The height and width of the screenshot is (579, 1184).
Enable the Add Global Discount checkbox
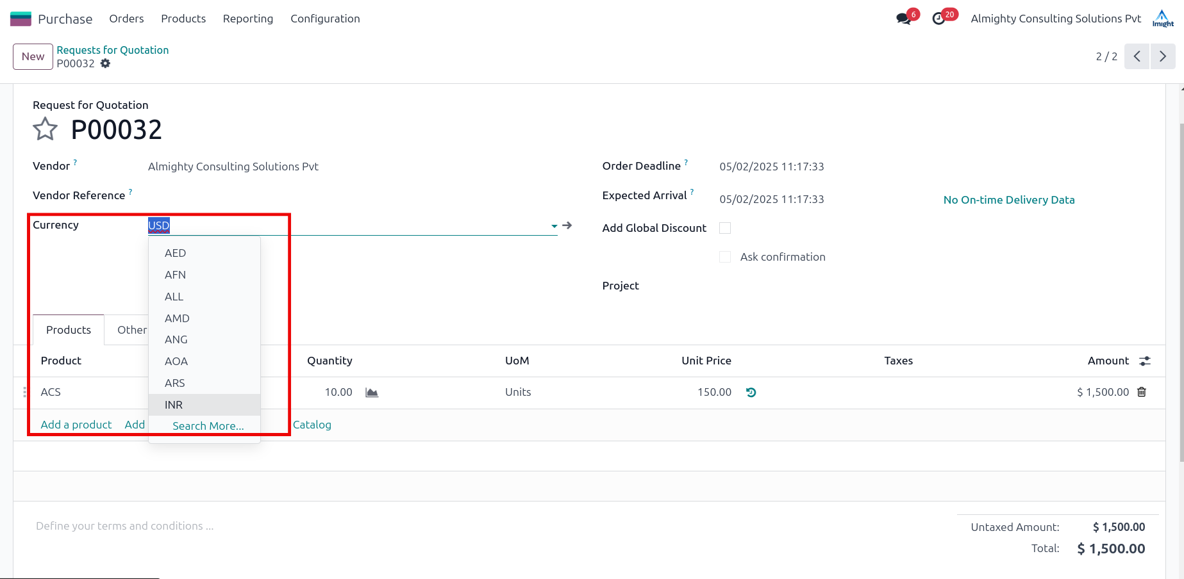point(725,228)
